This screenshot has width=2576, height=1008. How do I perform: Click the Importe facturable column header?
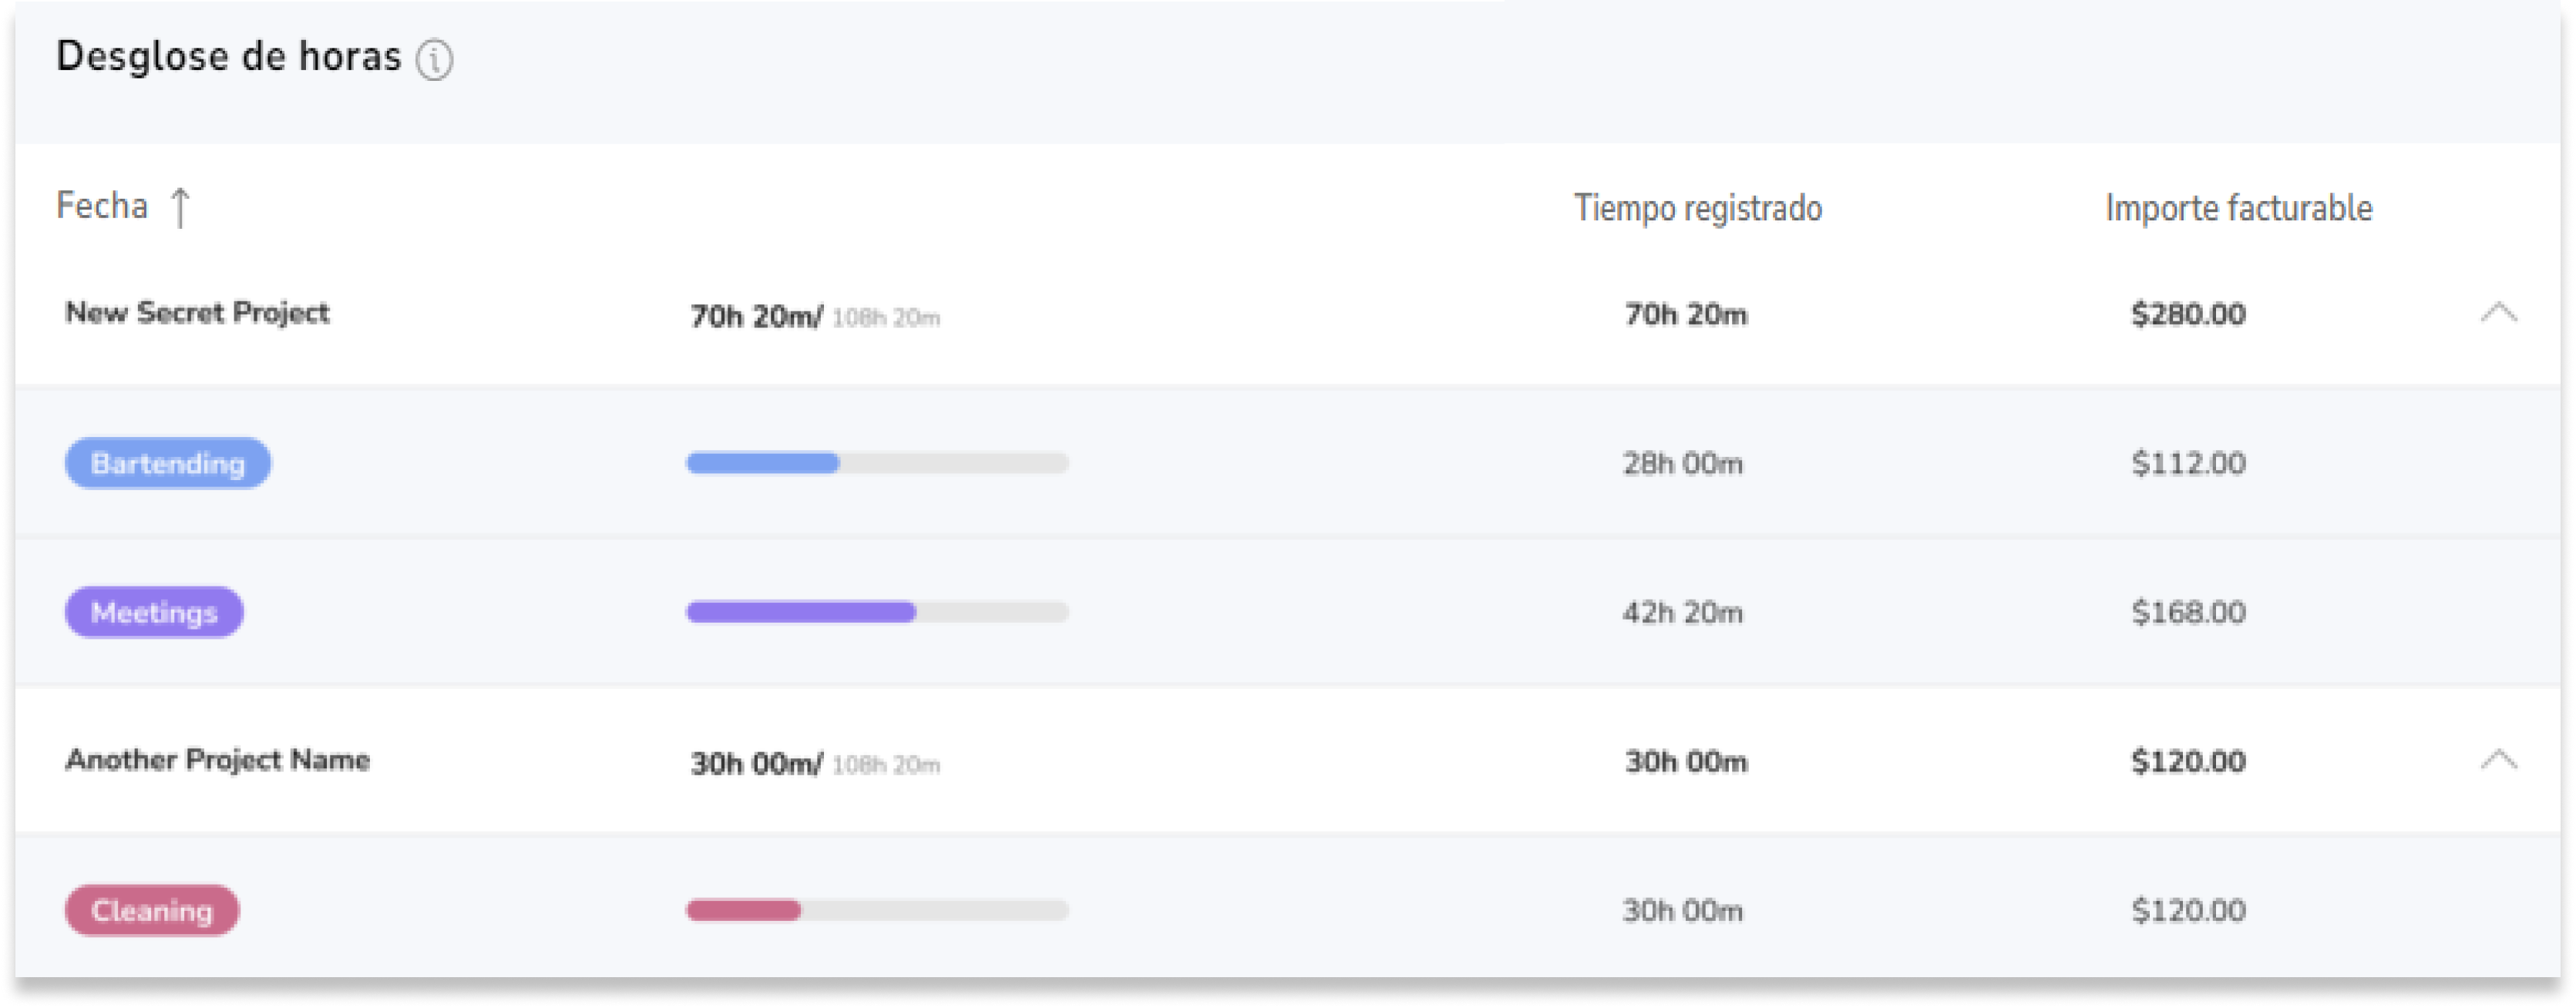point(2238,208)
